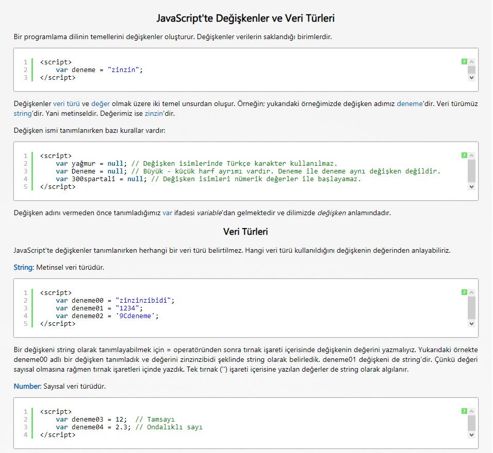Click the code line var deneme02 = '9Cdeneme';
Screen dimensions: 493x453
(x=107, y=316)
